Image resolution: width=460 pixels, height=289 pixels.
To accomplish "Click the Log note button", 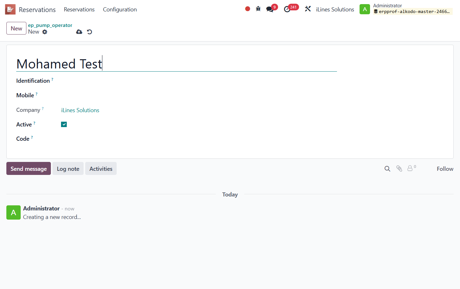I will 68,169.
